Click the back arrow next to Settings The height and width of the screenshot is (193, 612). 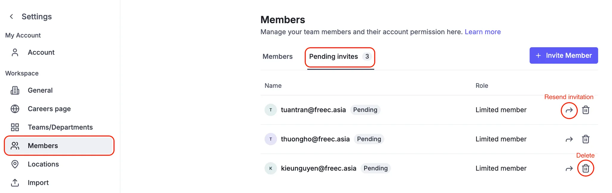click(x=11, y=17)
